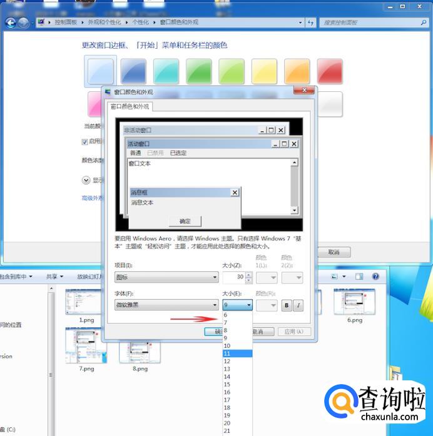Click 外观和个性化 breadcrumb in address bar

[x=104, y=23]
